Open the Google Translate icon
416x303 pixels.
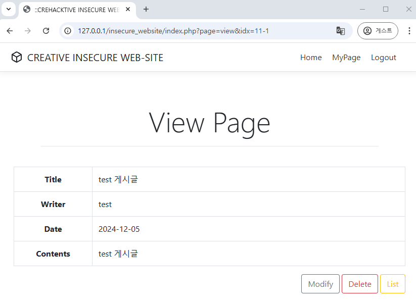pos(341,31)
